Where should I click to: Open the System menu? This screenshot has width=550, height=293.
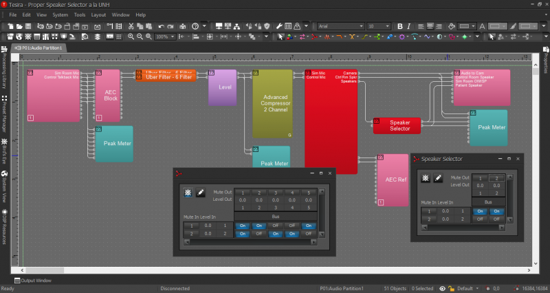pyautogui.click(x=60, y=14)
